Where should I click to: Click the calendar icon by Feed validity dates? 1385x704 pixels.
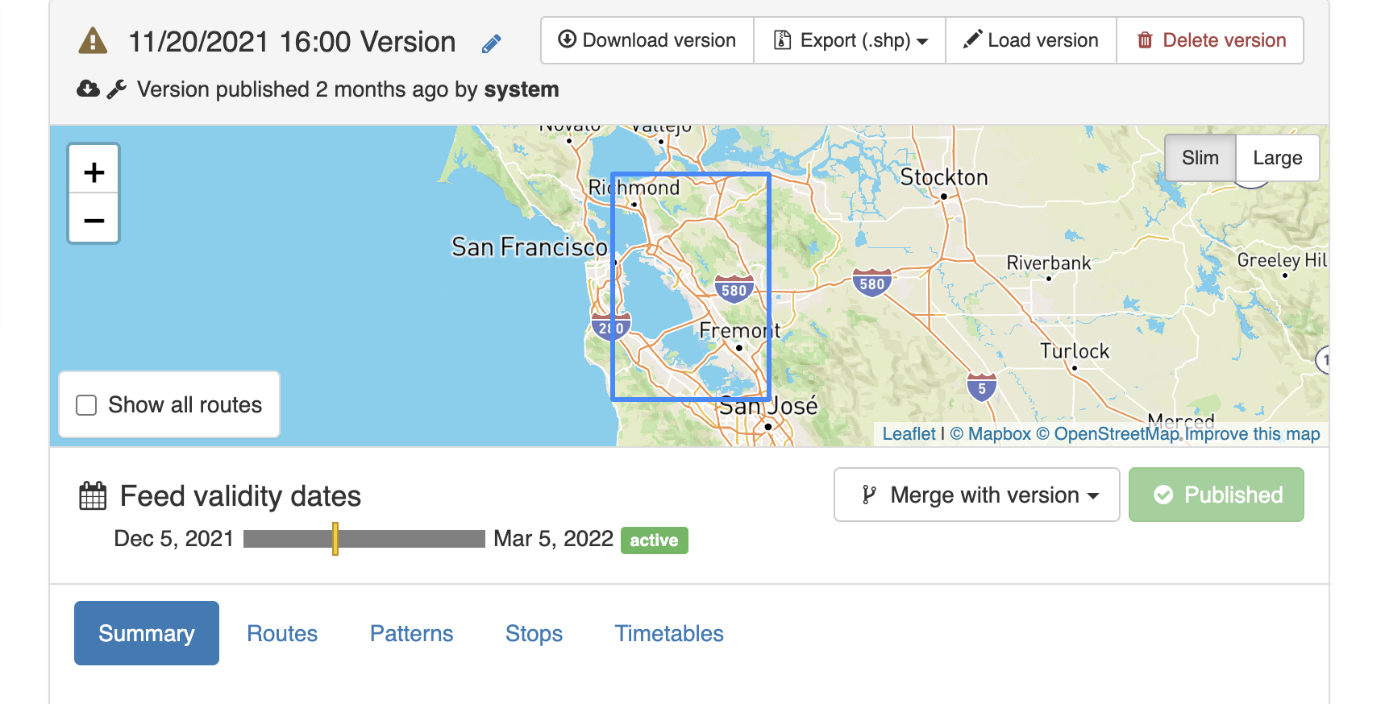click(x=93, y=495)
